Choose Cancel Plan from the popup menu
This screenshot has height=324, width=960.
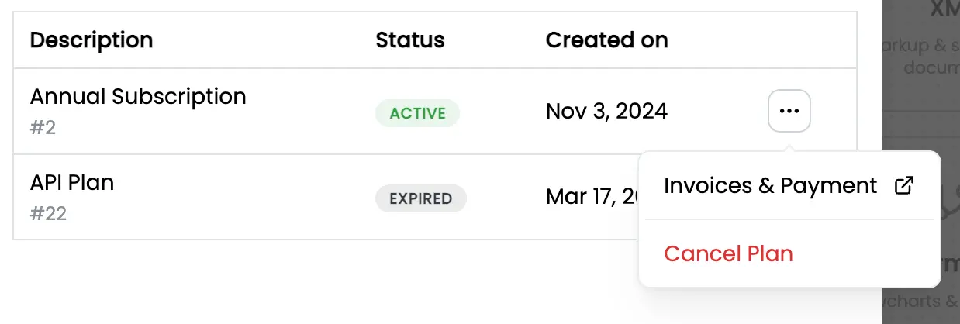pos(728,253)
